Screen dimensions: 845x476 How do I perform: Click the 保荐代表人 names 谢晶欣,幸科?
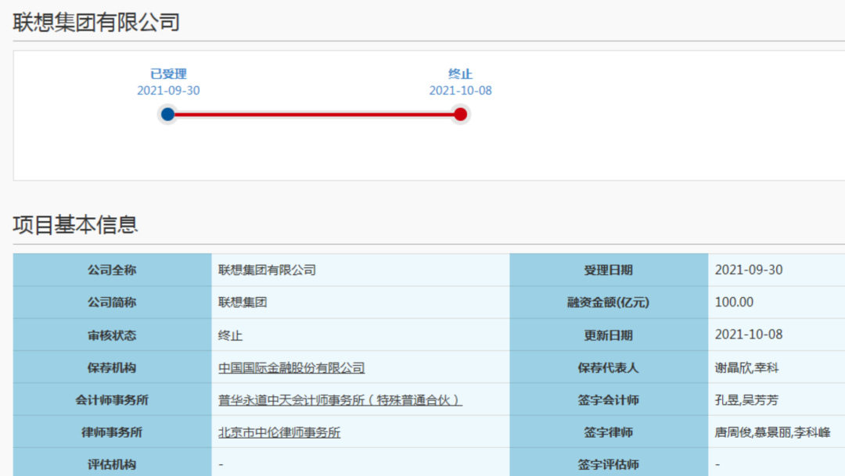pos(746,368)
